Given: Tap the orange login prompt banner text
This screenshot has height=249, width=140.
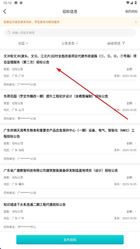Looking at the screenshot, I should [x=32, y=22].
